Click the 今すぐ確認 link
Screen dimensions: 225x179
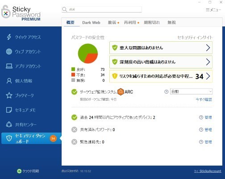204,99
